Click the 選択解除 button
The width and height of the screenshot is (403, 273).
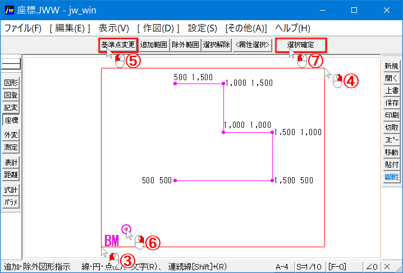[x=217, y=45]
